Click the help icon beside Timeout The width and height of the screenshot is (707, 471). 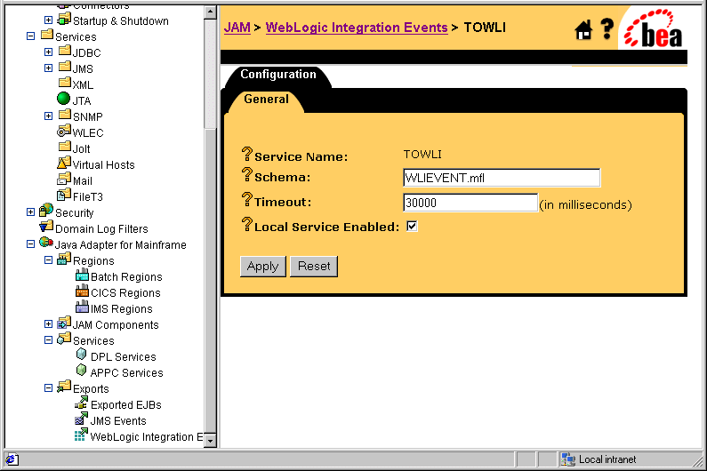coord(246,199)
